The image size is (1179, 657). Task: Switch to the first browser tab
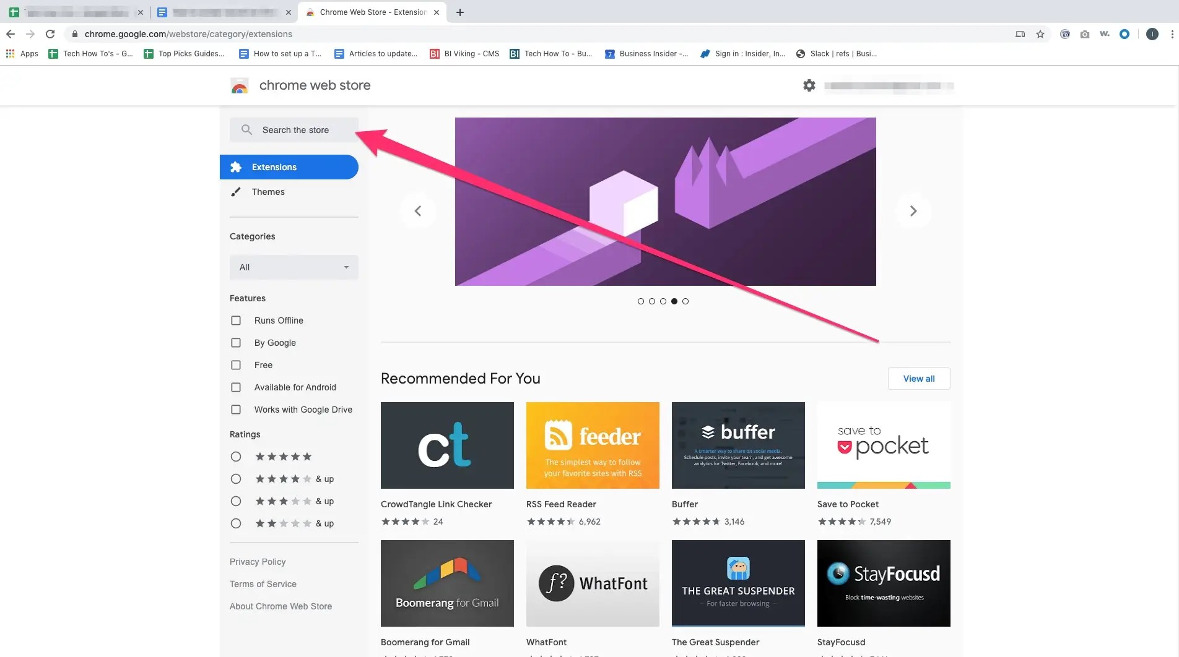[76, 12]
